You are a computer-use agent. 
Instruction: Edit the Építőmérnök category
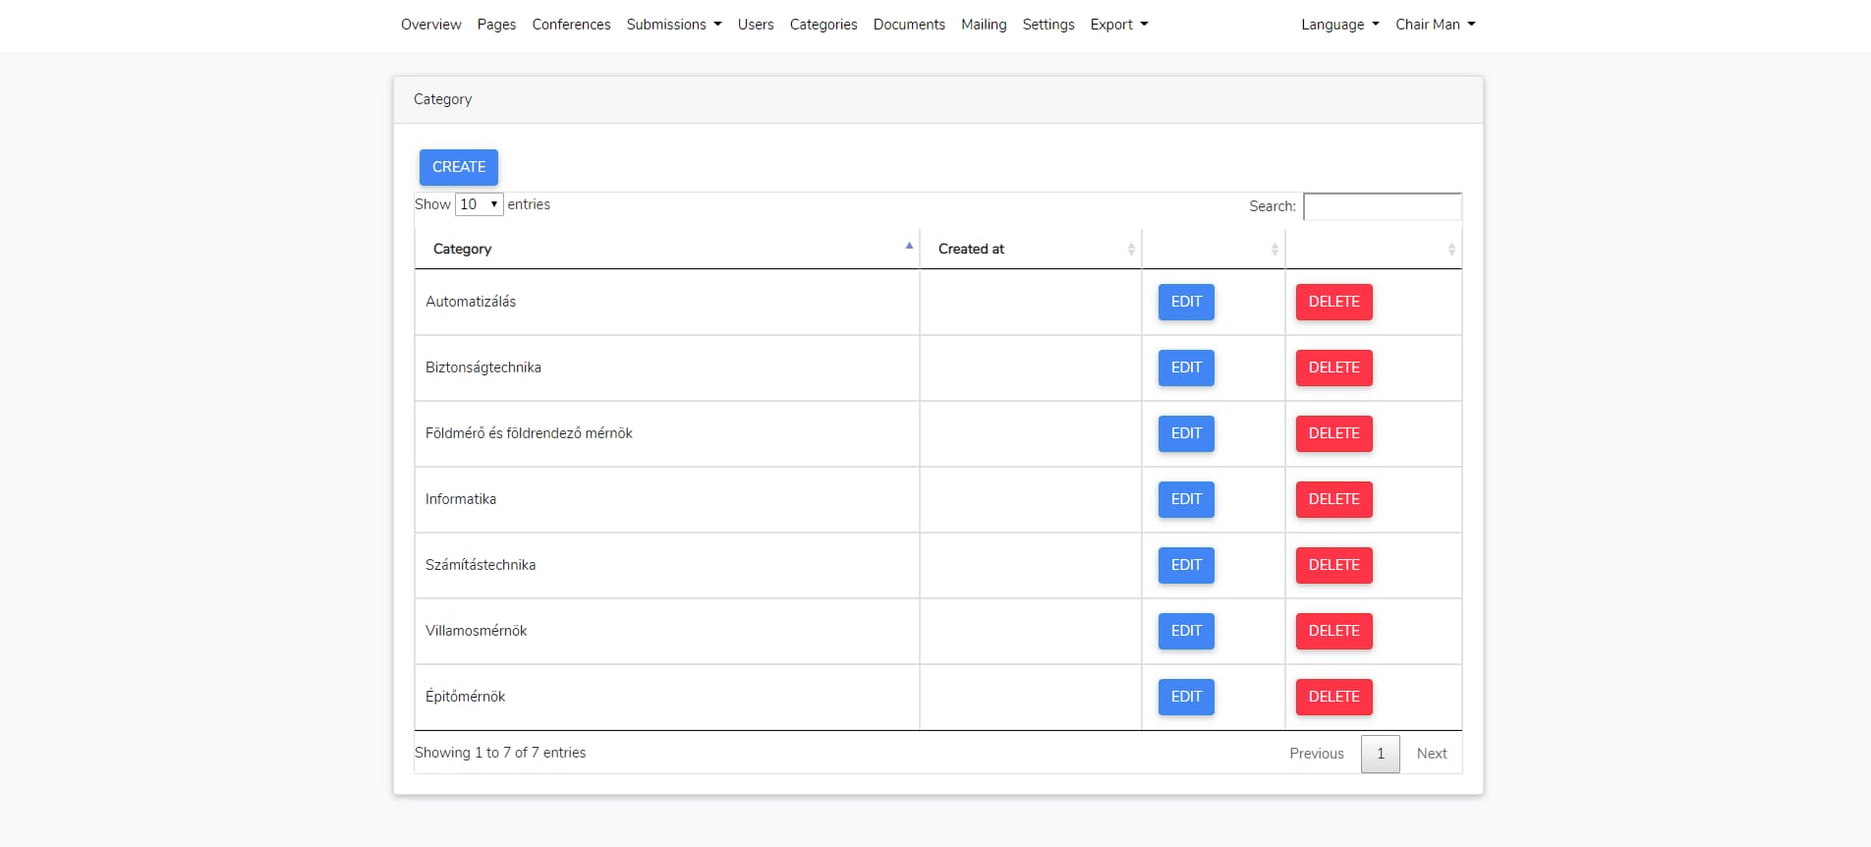[1186, 697]
